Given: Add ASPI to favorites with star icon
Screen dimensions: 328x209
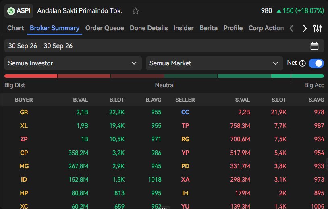Looking at the screenshot, I should click(x=135, y=11).
